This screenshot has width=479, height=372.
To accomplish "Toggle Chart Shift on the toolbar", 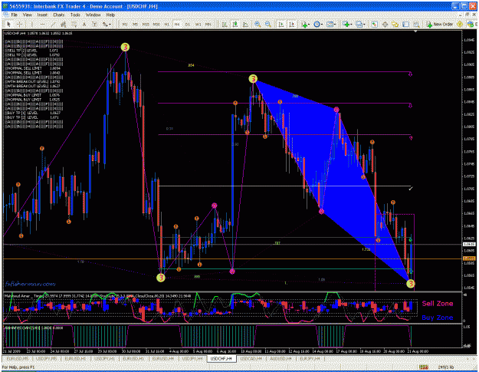I will [x=292, y=24].
